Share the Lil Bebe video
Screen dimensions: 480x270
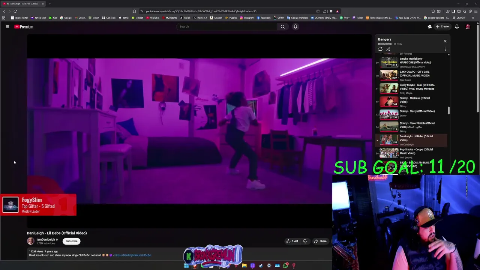pyautogui.click(x=321, y=241)
